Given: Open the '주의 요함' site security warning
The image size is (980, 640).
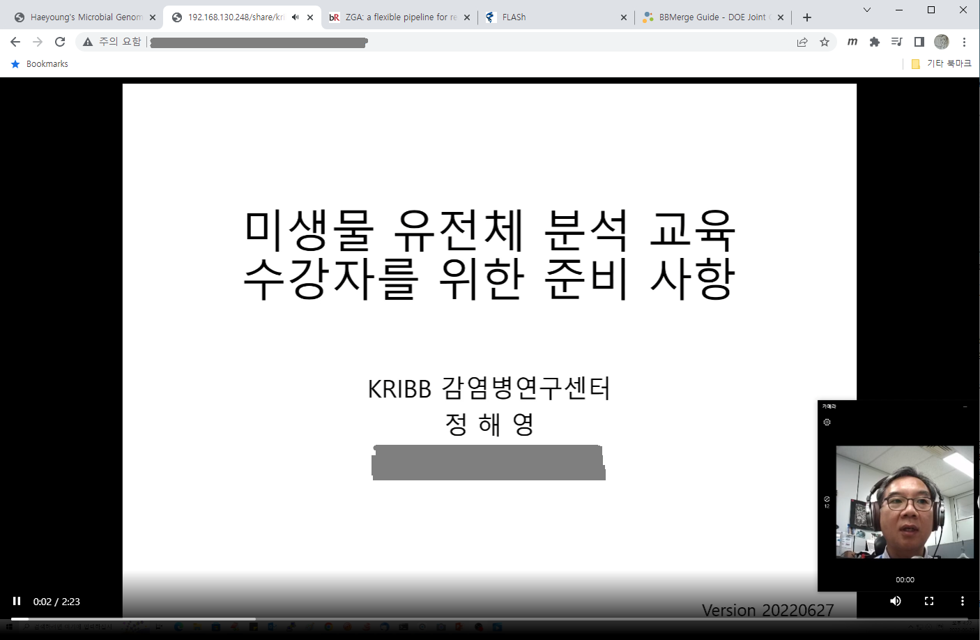Looking at the screenshot, I should pos(112,42).
